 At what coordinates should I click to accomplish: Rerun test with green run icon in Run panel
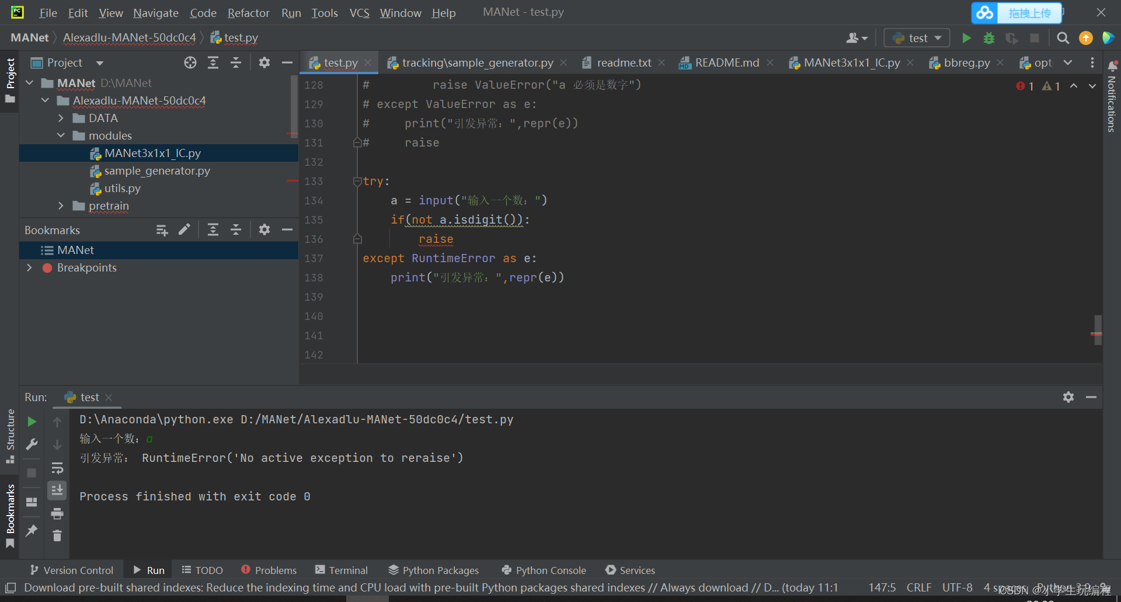(32, 422)
